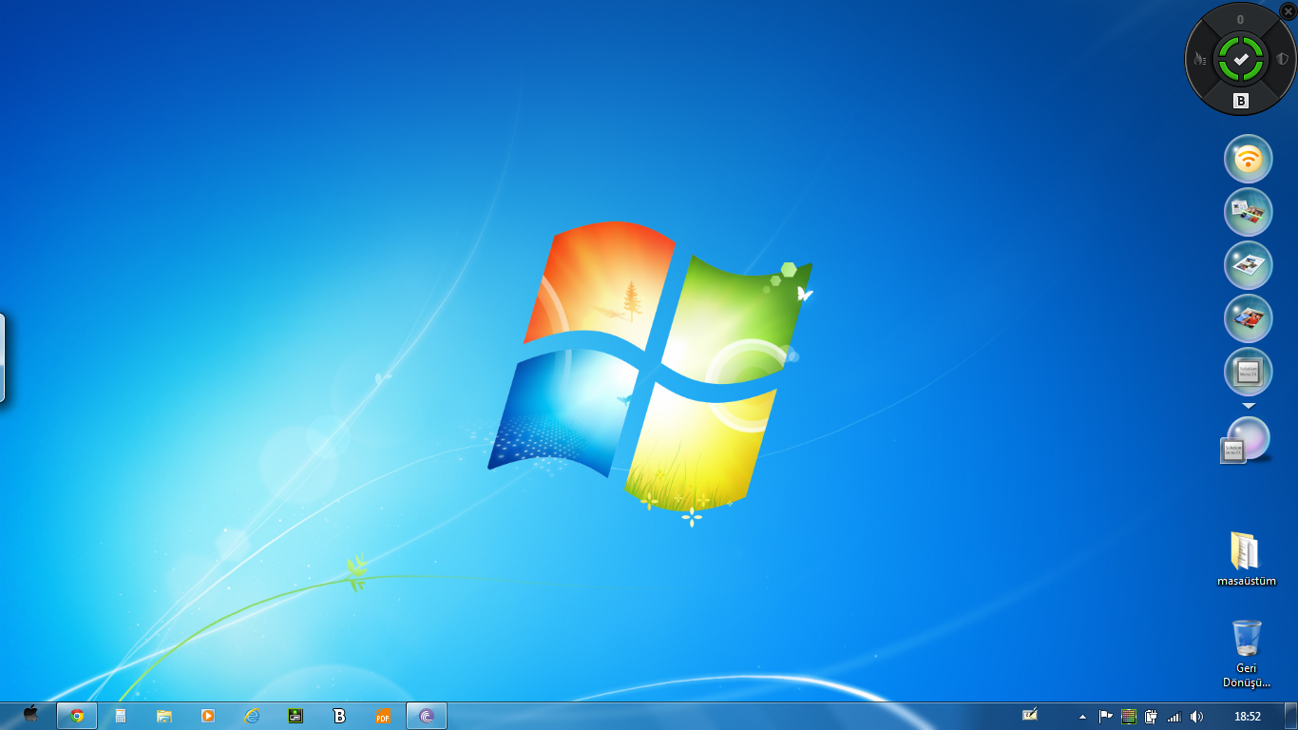Open the Action Center flag icon
This screenshot has width=1298, height=730.
[1106, 716]
